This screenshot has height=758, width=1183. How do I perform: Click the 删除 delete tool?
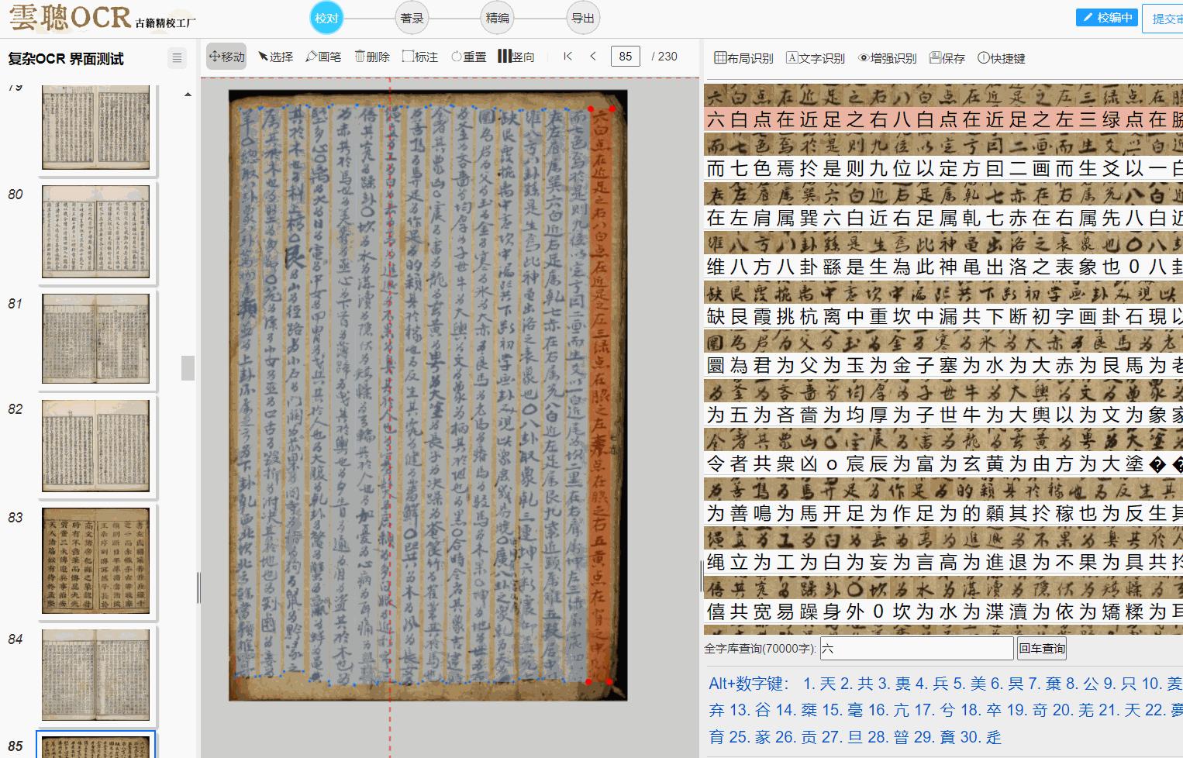(372, 57)
